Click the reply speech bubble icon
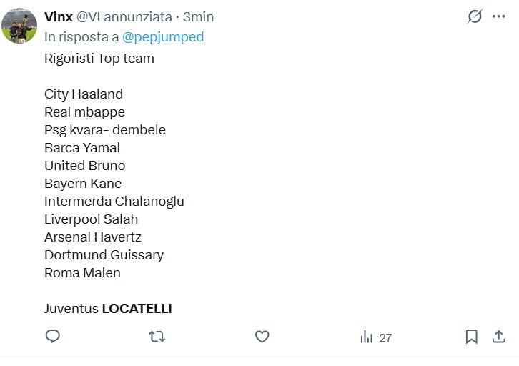Screen dimensions: 519x366 [52, 337]
